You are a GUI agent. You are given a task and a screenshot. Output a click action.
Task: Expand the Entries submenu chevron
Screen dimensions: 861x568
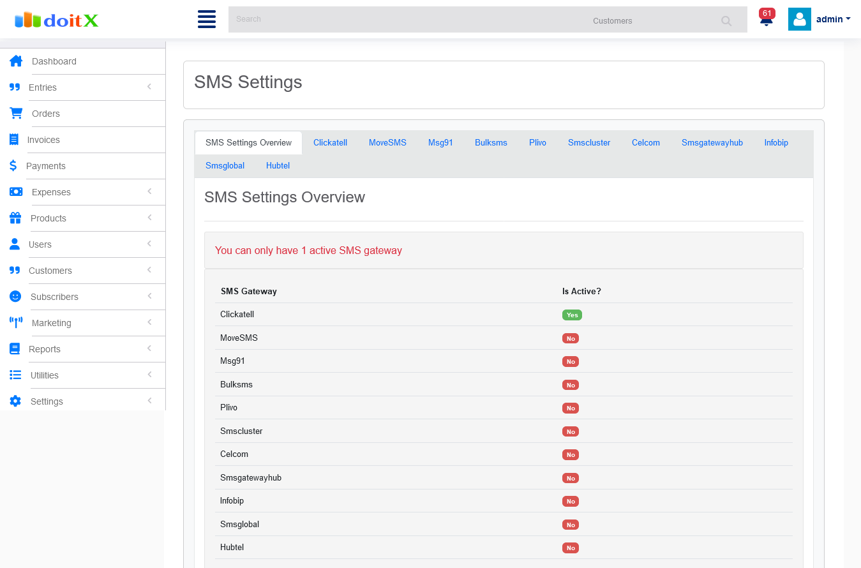click(x=149, y=87)
